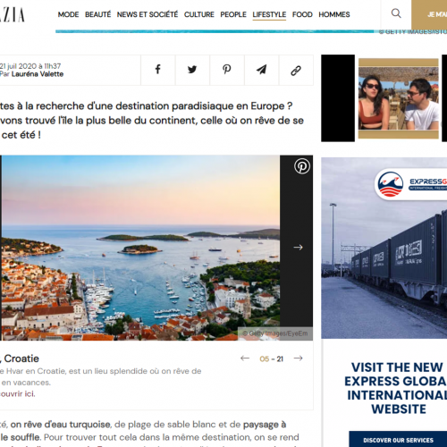Open the MODE menu
Image resolution: width=447 pixels, height=447 pixels.
tap(68, 14)
